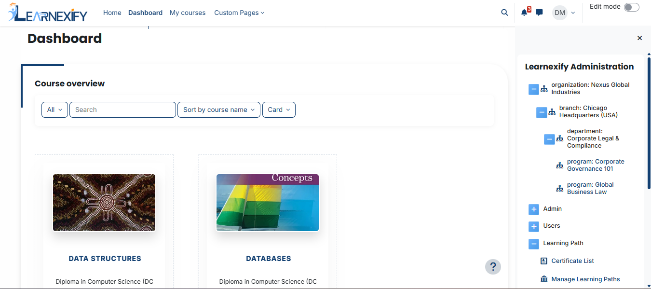The height and width of the screenshot is (289, 651).
Task: Open the messaging chat bubble icon
Action: pos(539,13)
